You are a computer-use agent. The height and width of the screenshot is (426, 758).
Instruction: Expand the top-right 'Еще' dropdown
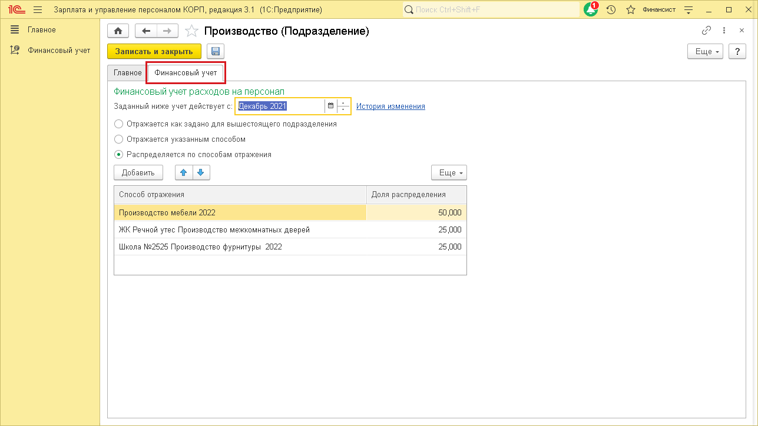click(x=707, y=52)
